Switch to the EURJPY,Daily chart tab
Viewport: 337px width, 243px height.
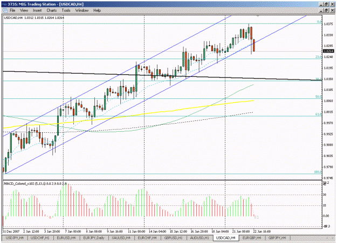[x=94, y=238]
